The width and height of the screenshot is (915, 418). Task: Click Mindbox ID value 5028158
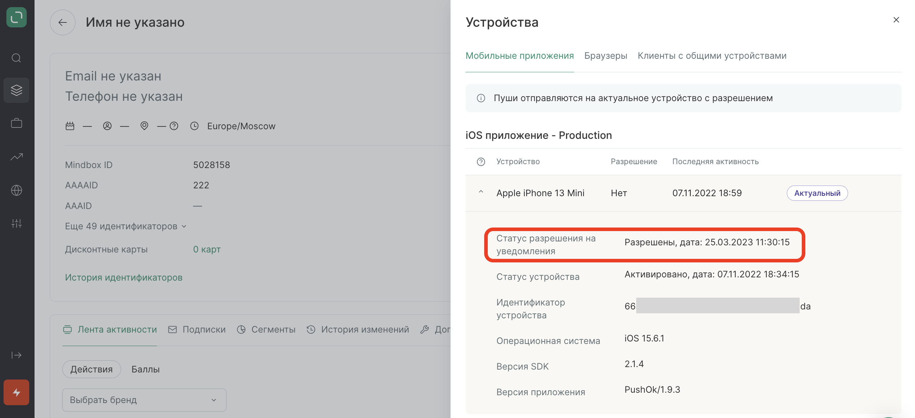click(211, 165)
